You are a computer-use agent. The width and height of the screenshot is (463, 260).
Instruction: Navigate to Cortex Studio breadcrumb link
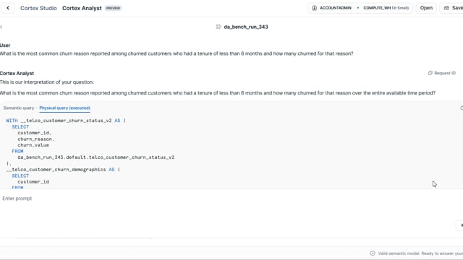[38, 8]
